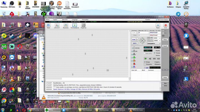
Task: Open the Редактор disk editor icon
Action: (x=83, y=26)
